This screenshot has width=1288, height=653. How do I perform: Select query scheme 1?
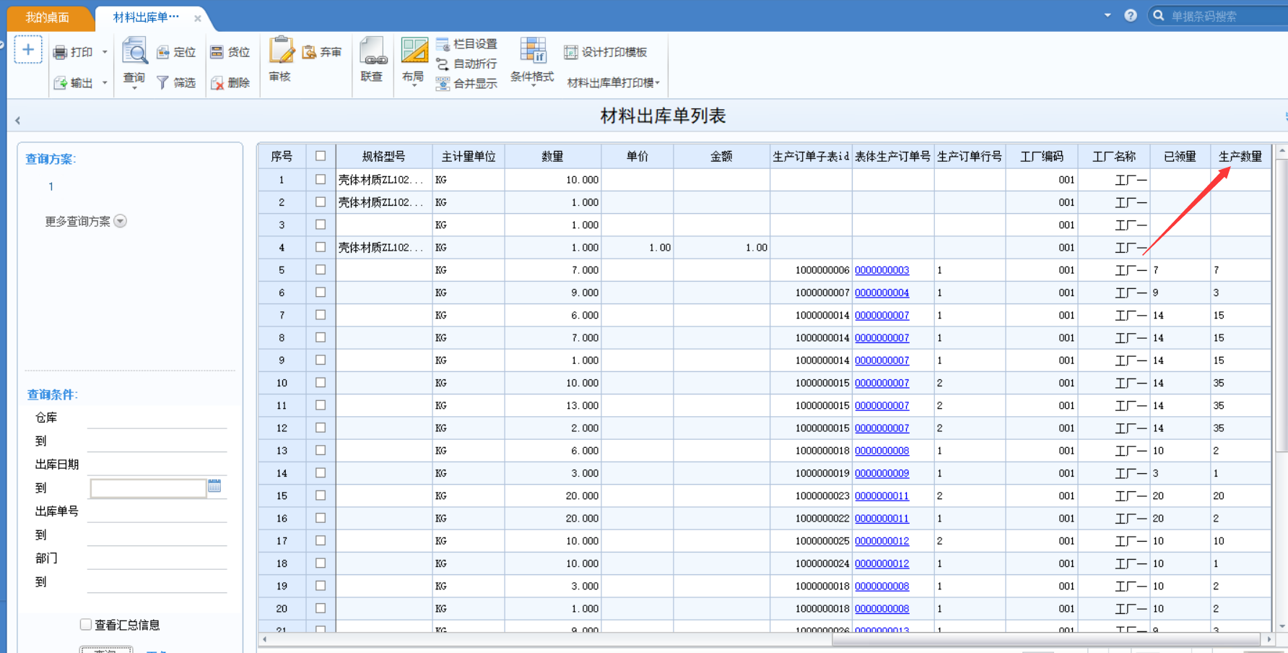pyautogui.click(x=51, y=186)
